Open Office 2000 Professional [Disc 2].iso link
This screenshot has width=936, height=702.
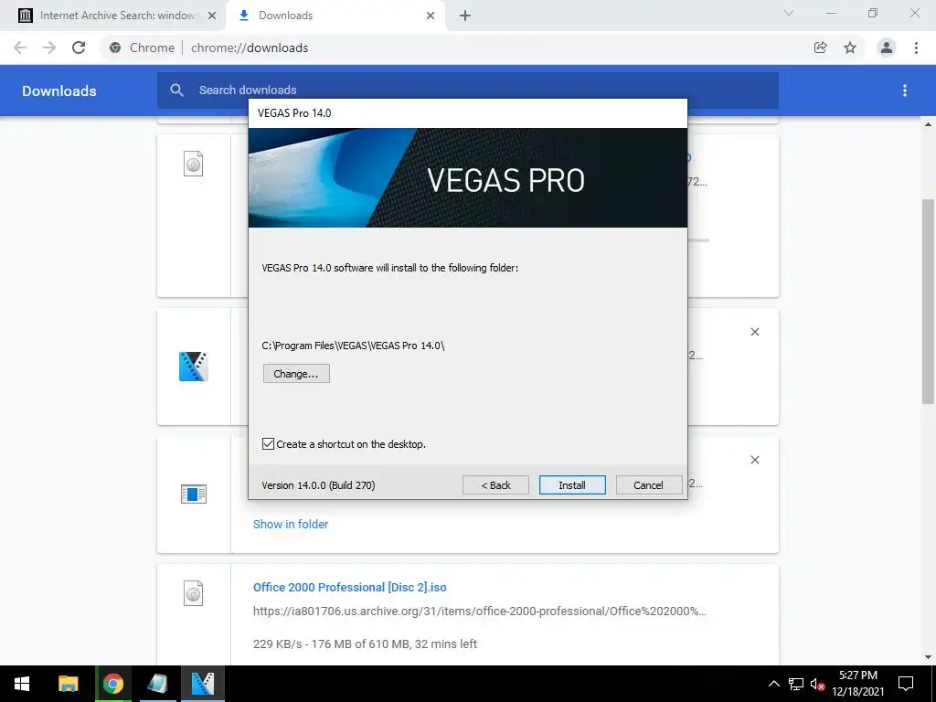350,588
